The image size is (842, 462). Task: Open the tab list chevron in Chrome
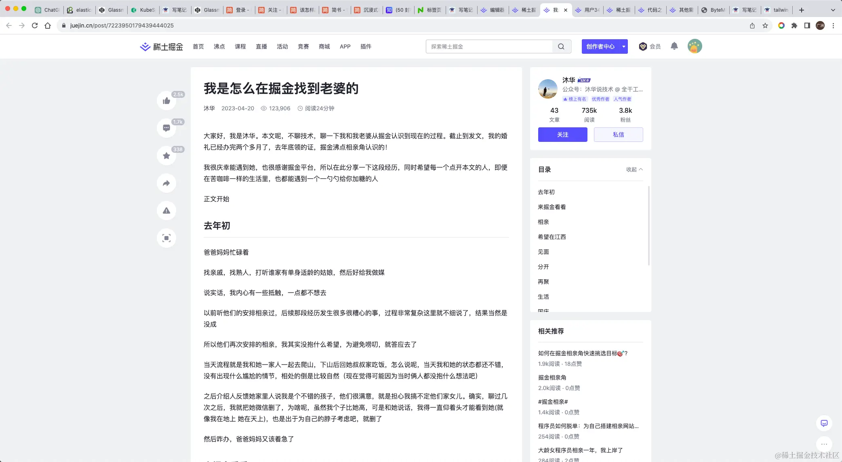833,10
